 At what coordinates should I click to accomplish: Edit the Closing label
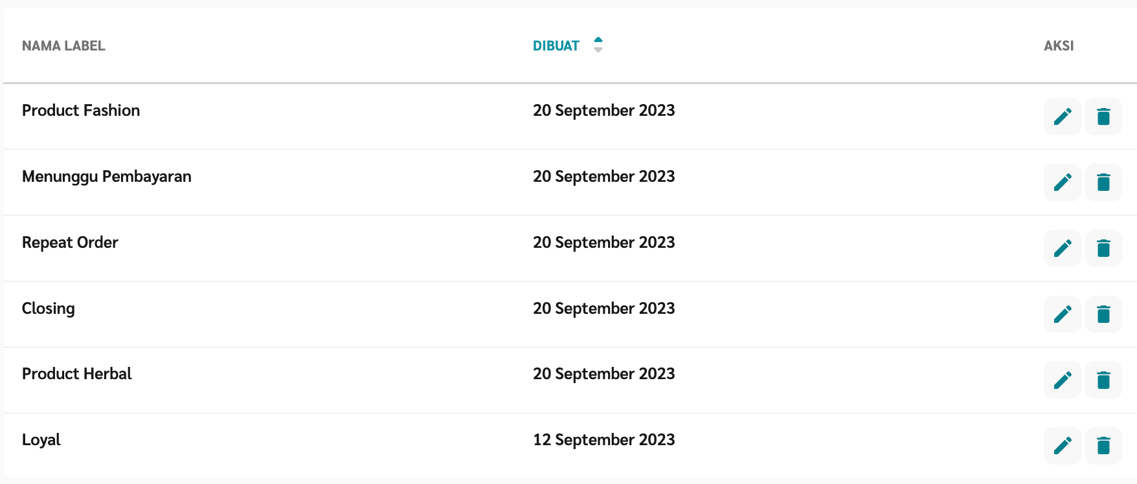coord(1062,314)
